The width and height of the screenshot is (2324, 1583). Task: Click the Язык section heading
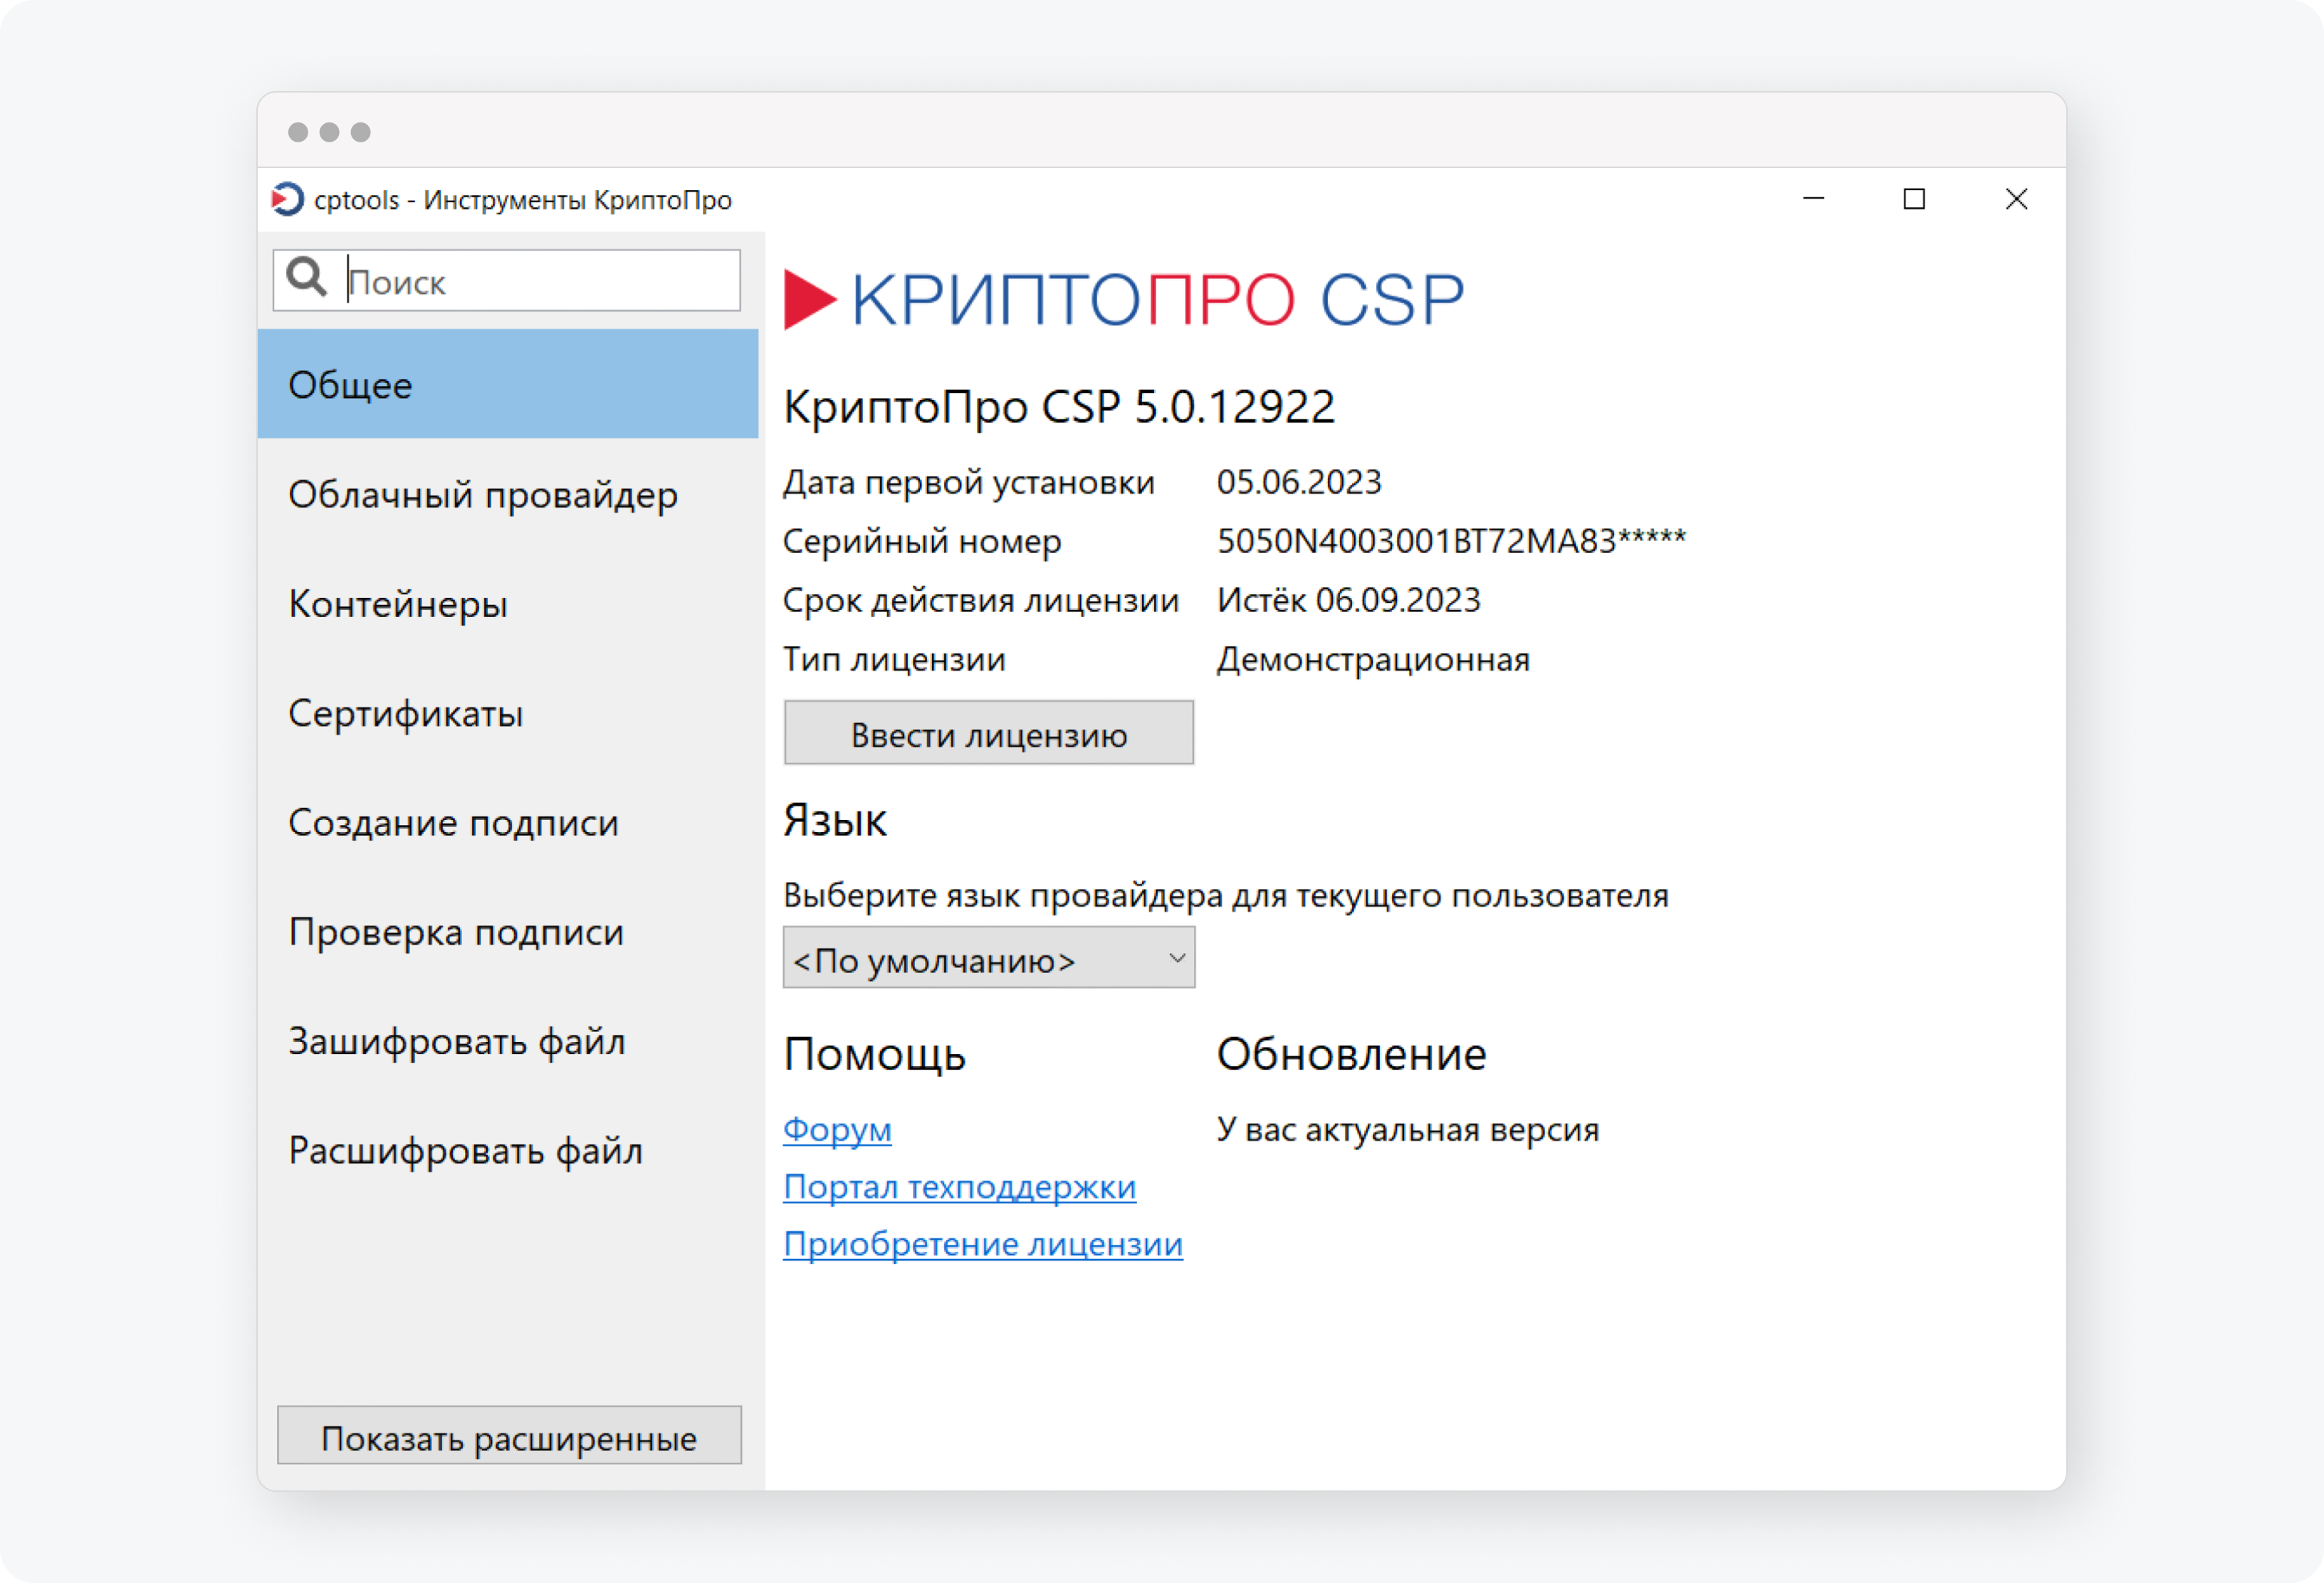(x=835, y=821)
